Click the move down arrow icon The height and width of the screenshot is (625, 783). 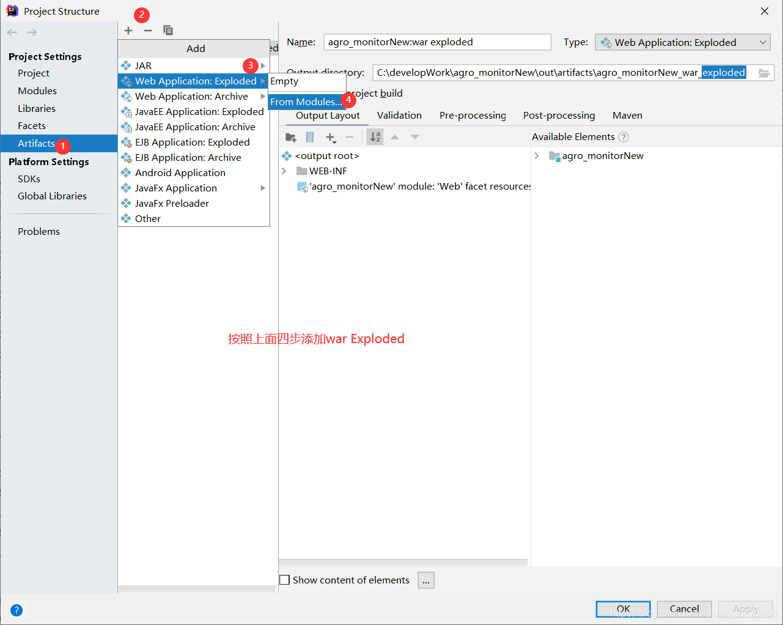[x=415, y=137]
